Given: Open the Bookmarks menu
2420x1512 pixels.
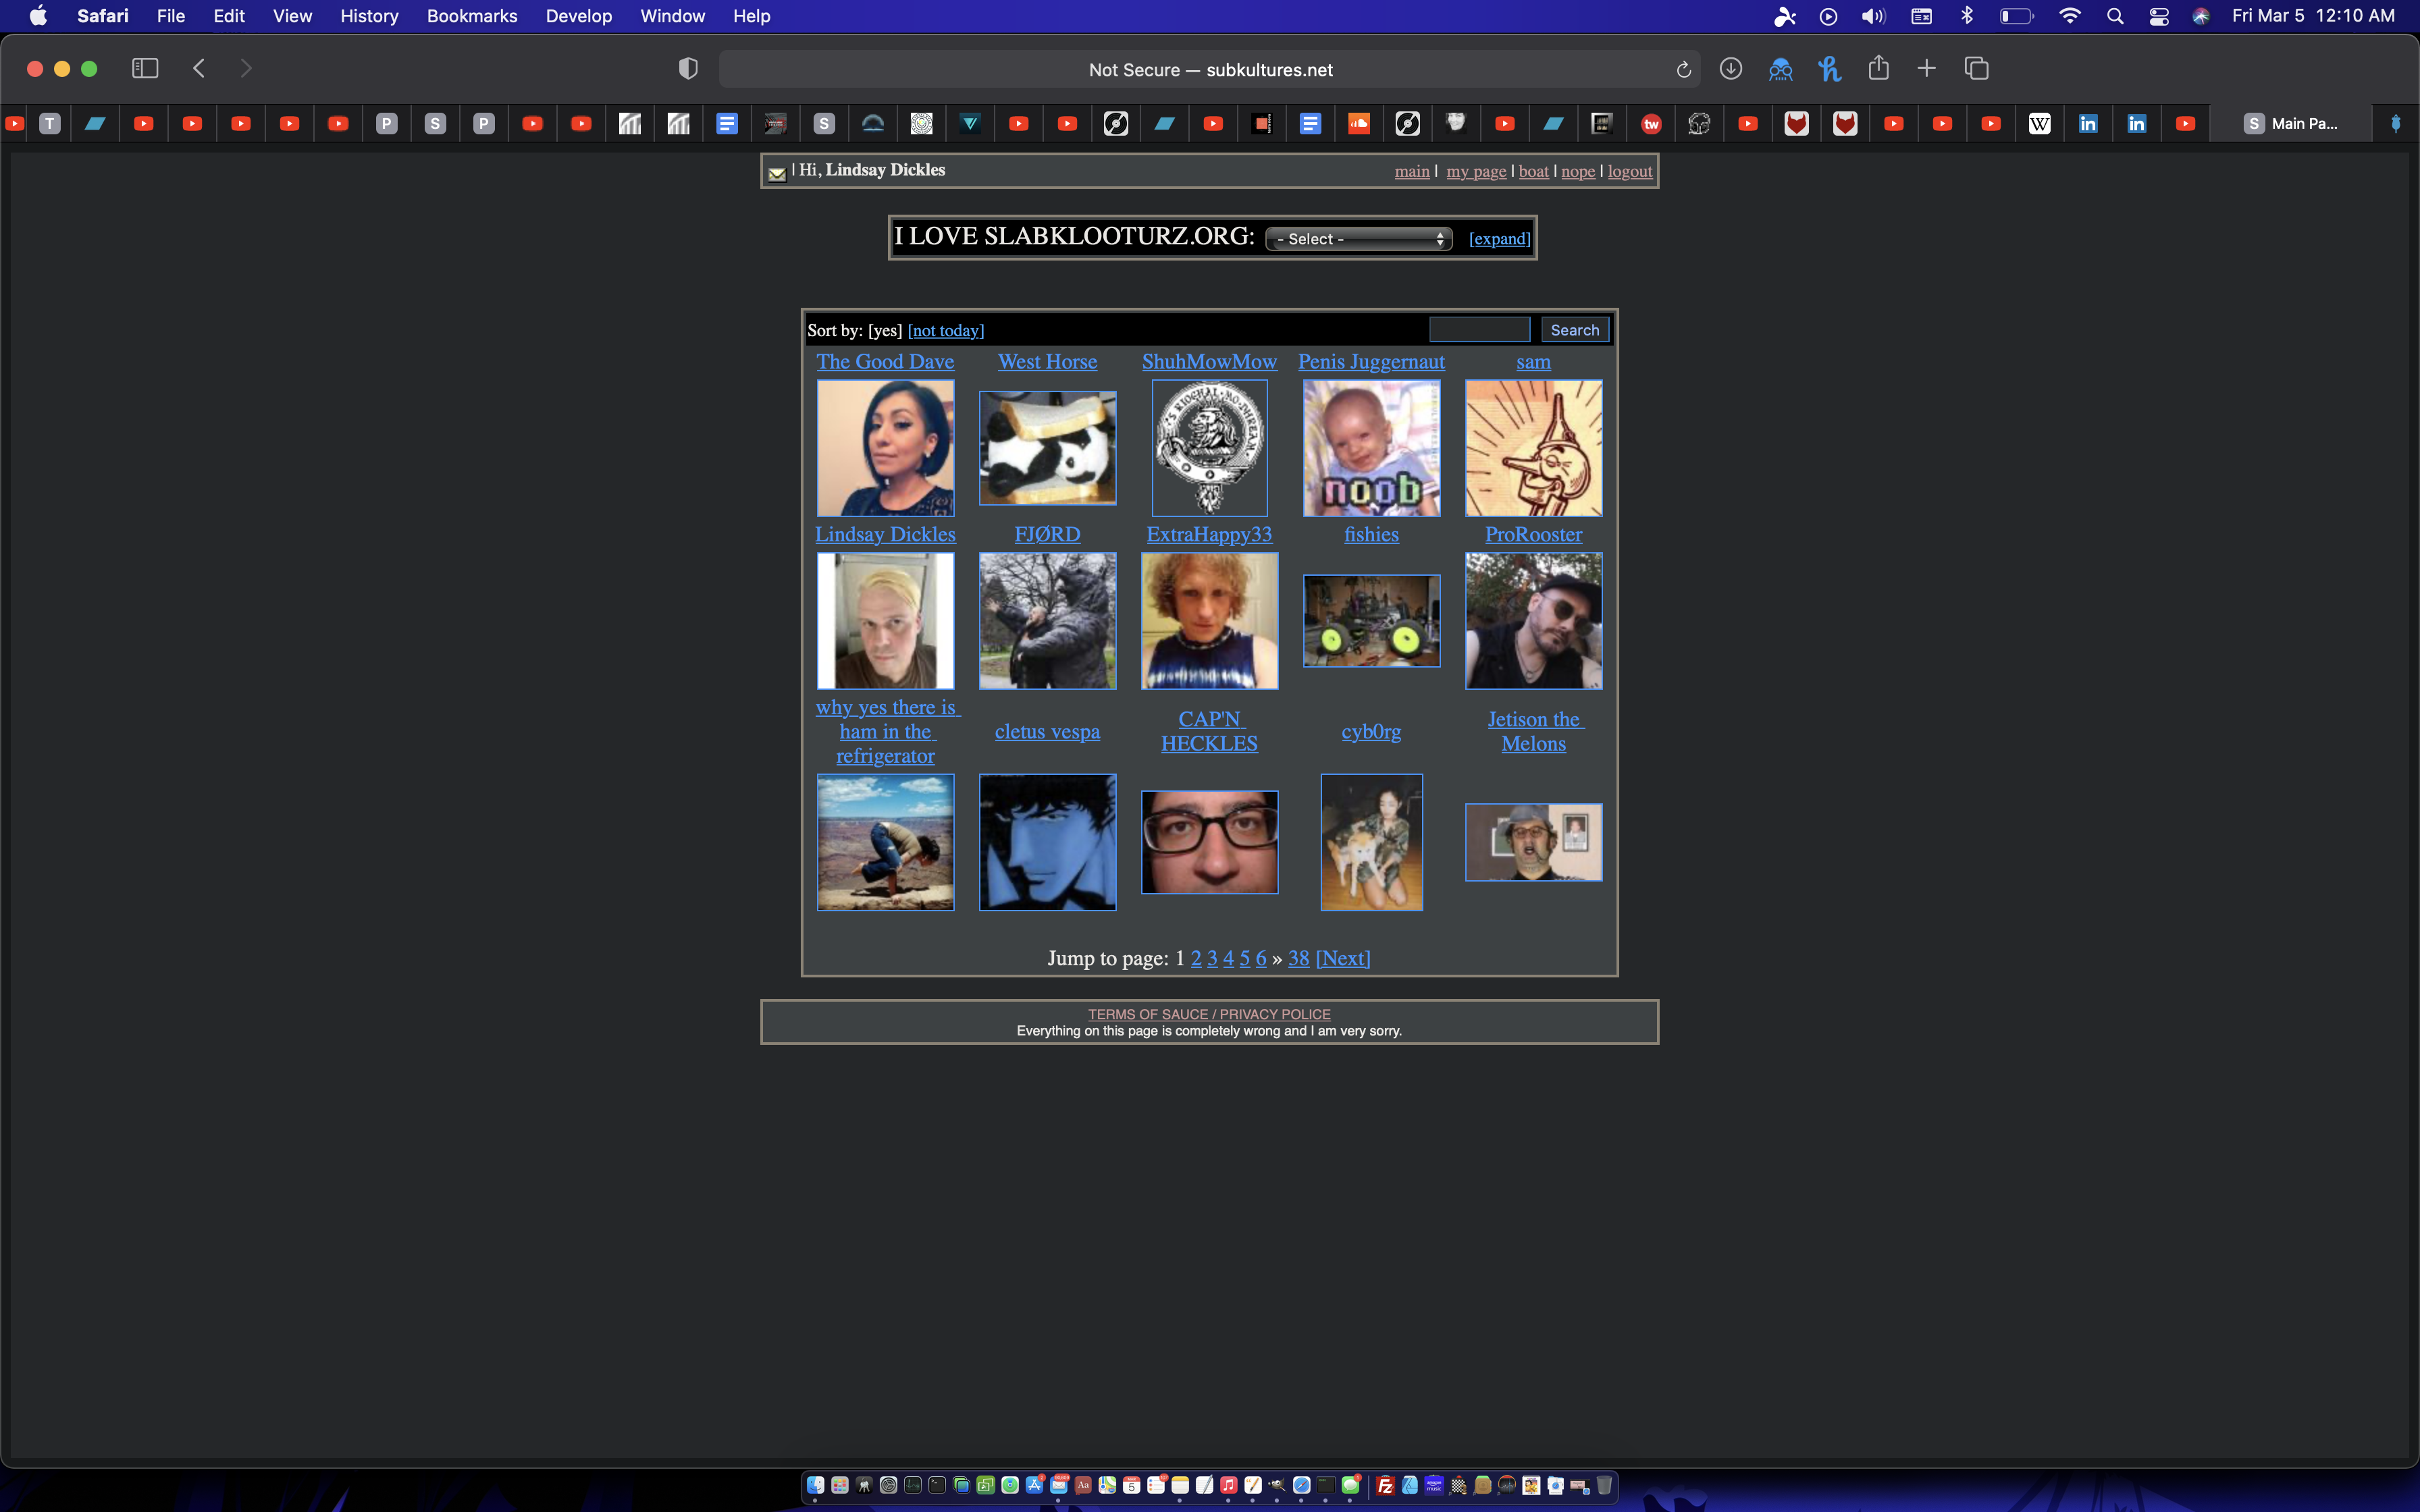Looking at the screenshot, I should pyautogui.click(x=471, y=16).
